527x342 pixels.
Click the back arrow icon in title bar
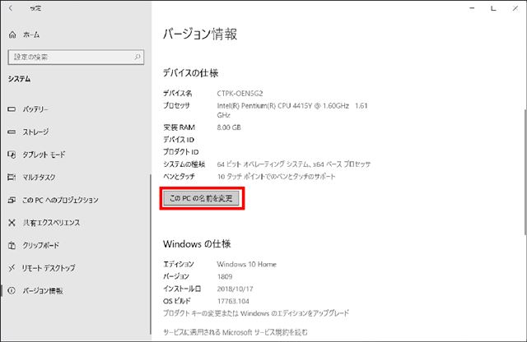[x=11, y=8]
